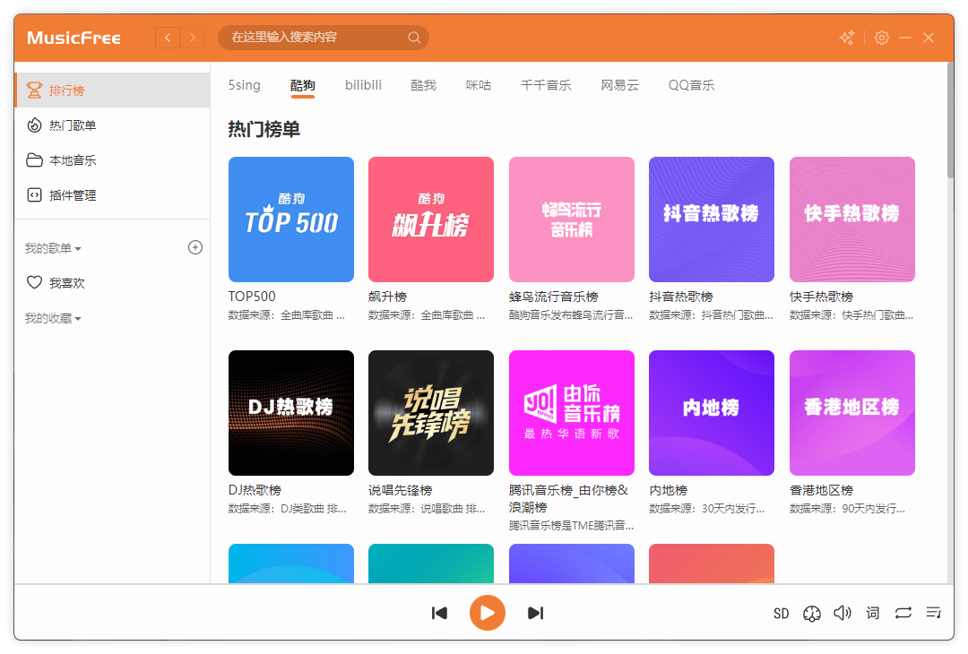
Task: Open the play queue list icon
Action: tap(933, 613)
